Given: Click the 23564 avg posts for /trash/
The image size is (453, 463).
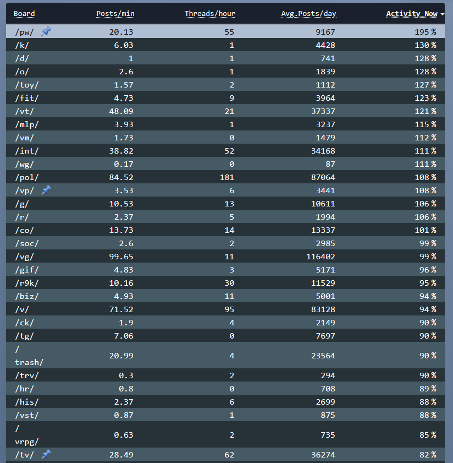Looking at the screenshot, I should [x=323, y=356].
